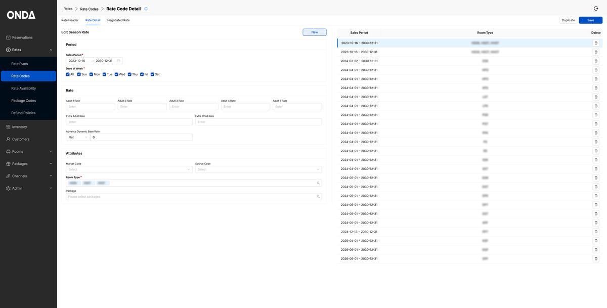
Task: Delete the 2024-12-13 sales period row
Action: [596, 232]
